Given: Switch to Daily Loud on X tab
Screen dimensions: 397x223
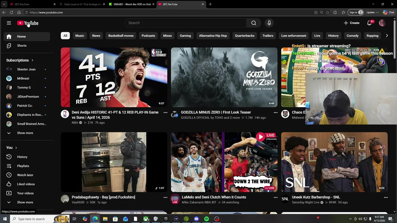Looking at the screenshot, I should point(82,4).
